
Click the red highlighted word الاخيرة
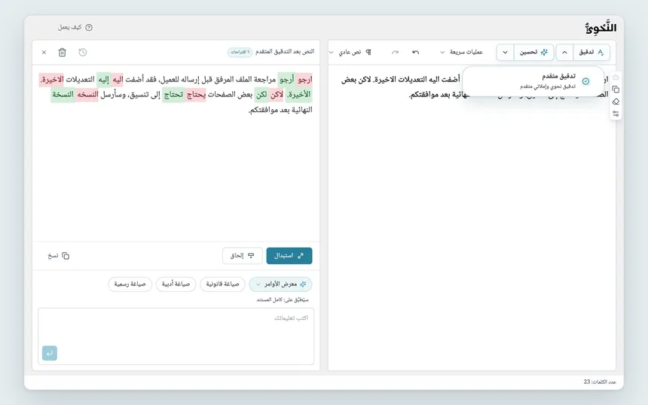point(52,79)
